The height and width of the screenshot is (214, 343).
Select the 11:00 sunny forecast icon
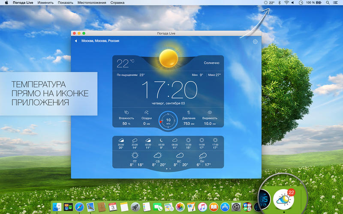[x=188, y=140]
